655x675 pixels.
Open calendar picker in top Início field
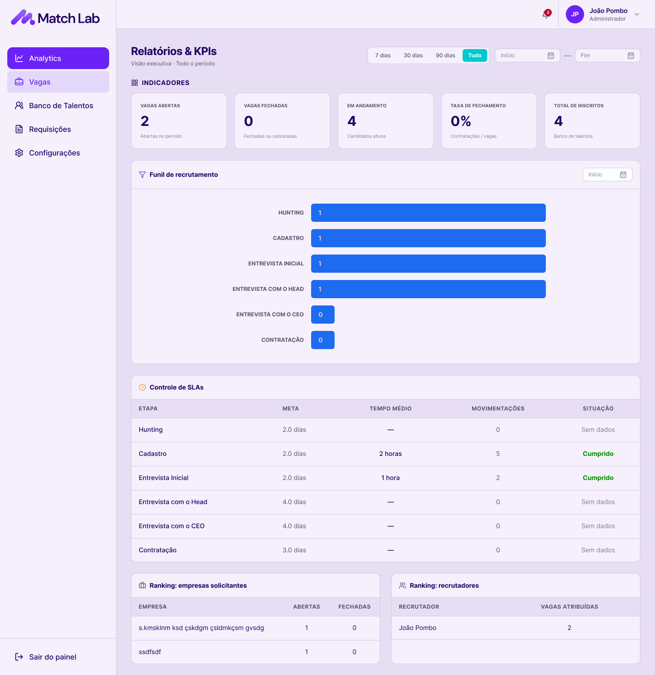[x=551, y=55]
